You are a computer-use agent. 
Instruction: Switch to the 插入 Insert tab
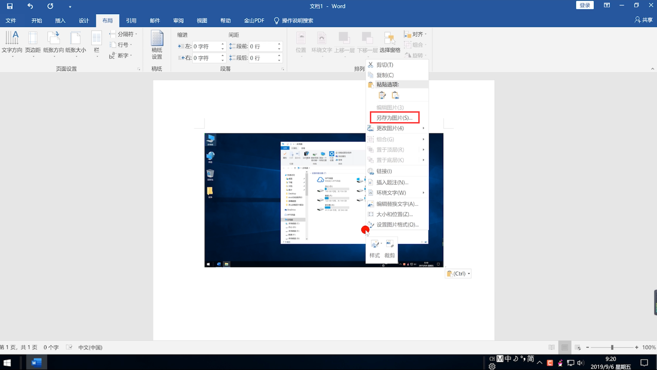[x=60, y=21]
